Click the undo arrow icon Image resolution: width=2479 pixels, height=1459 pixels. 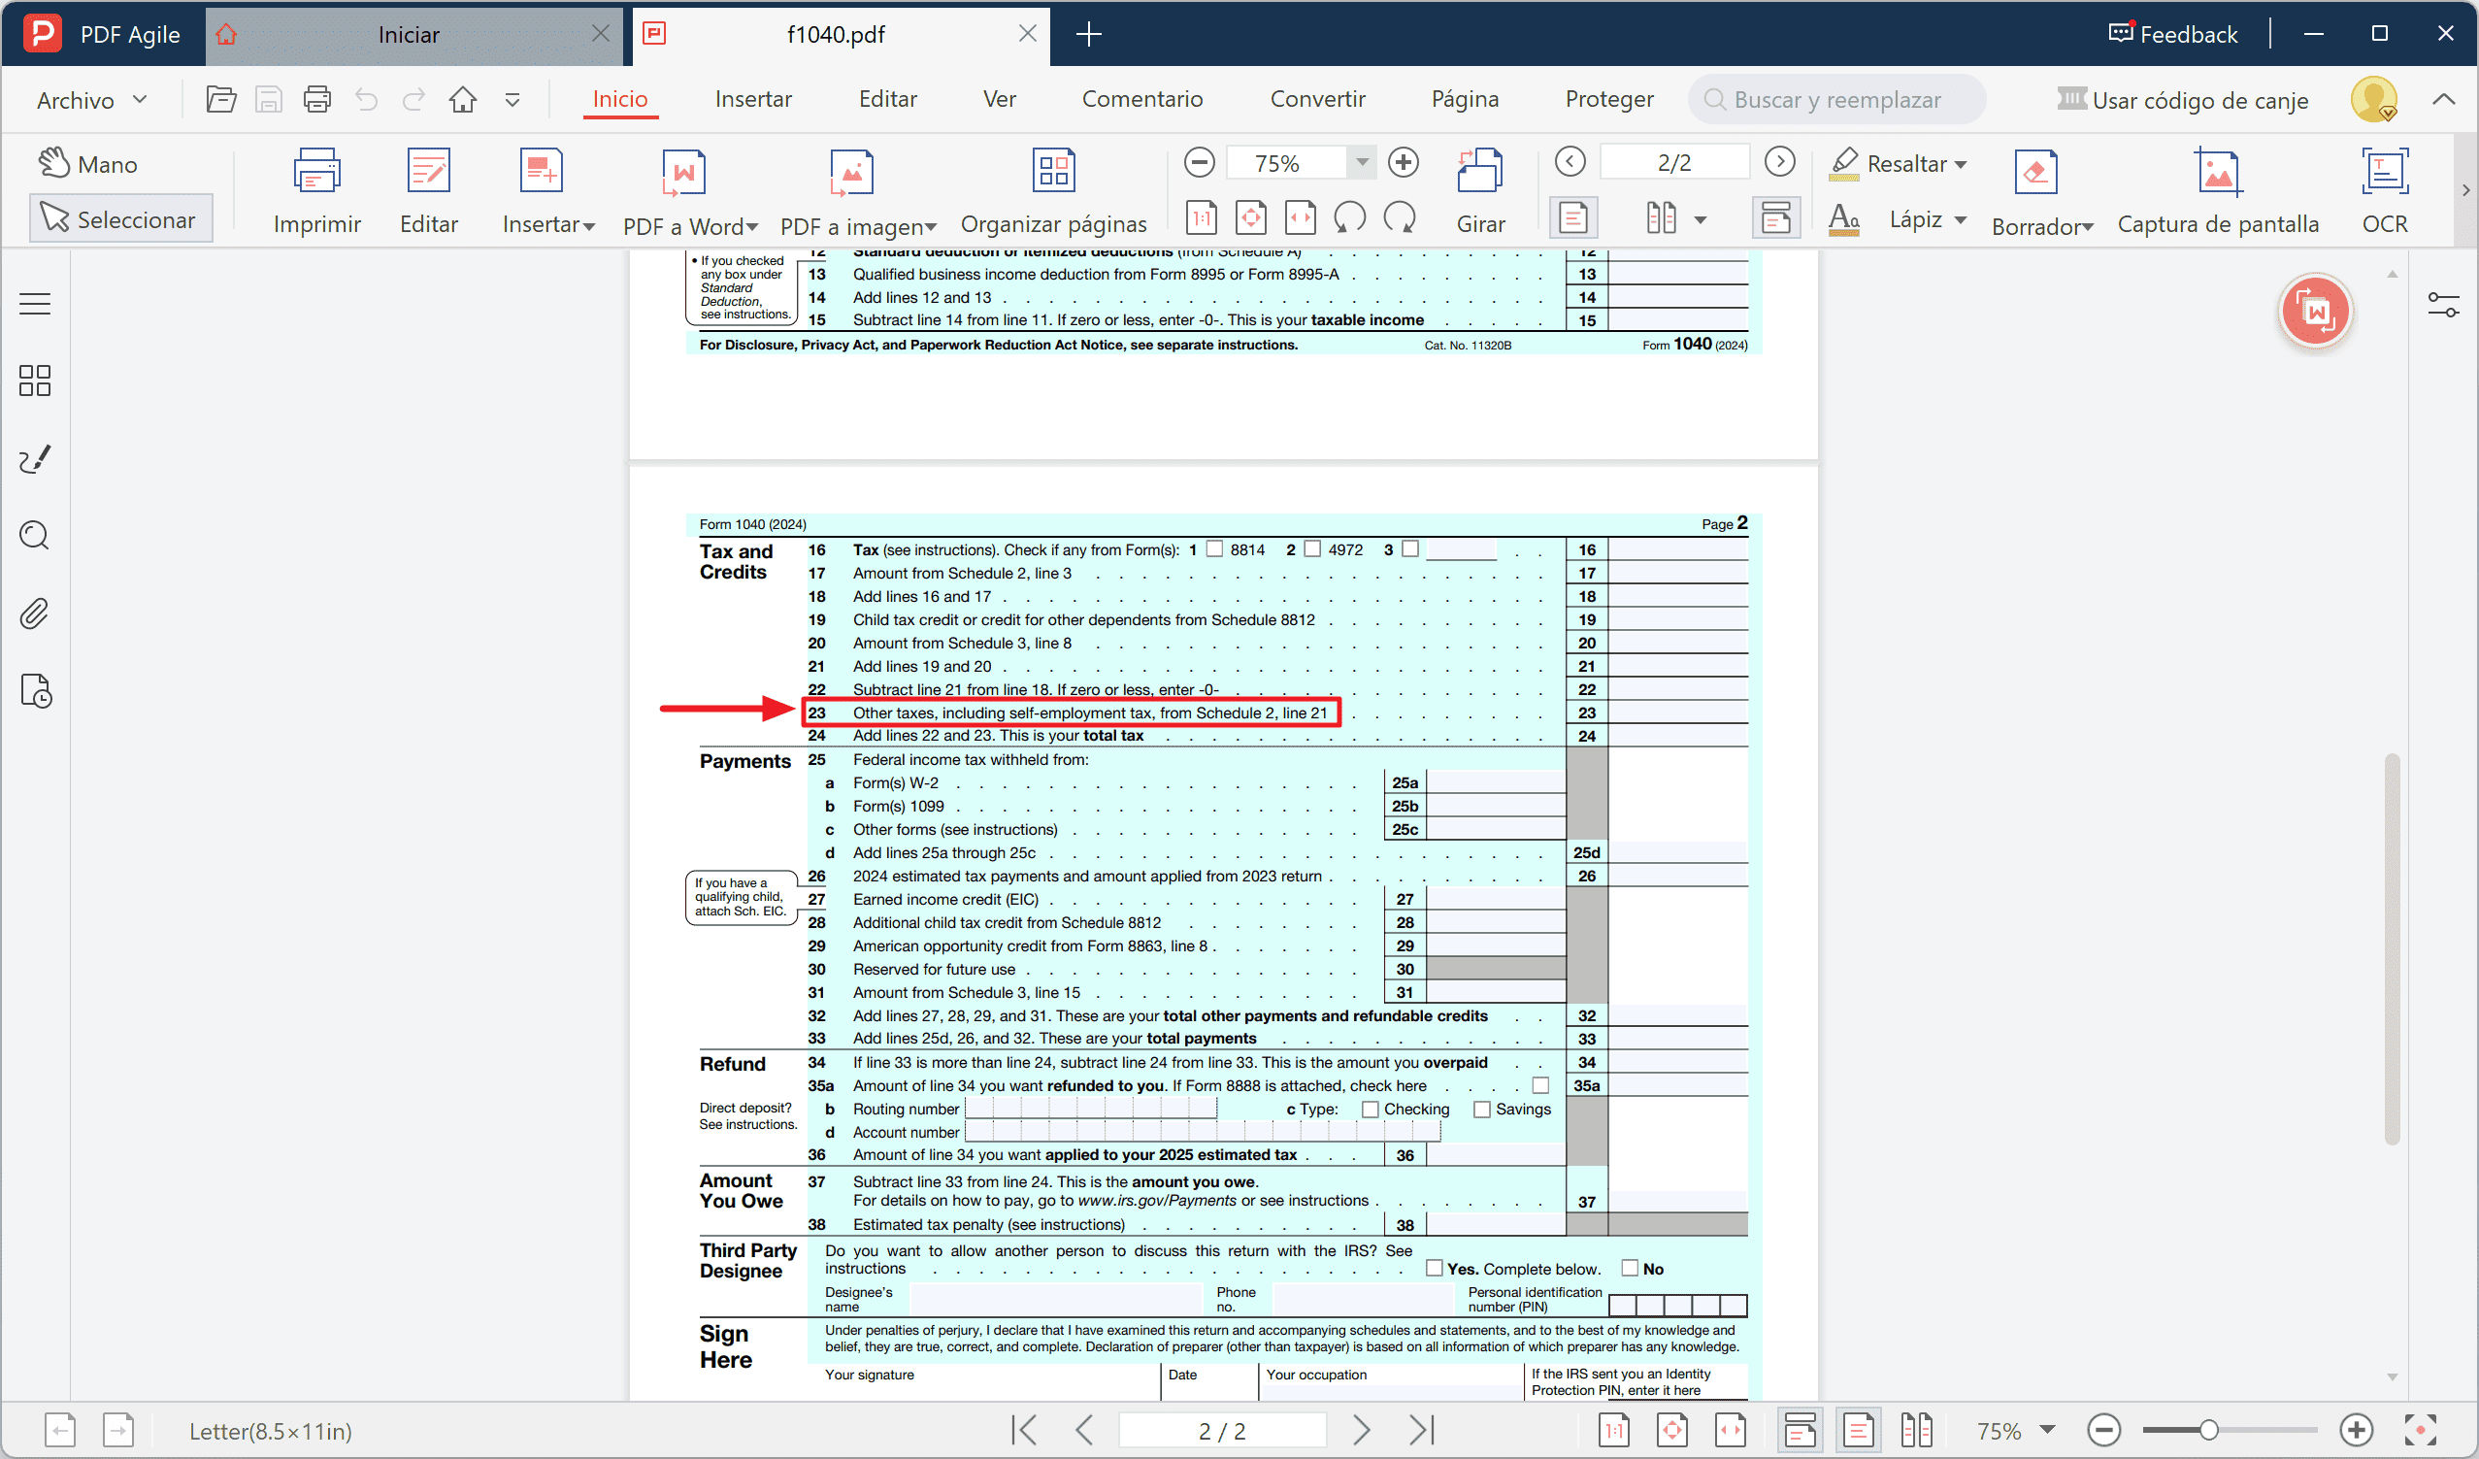click(366, 99)
